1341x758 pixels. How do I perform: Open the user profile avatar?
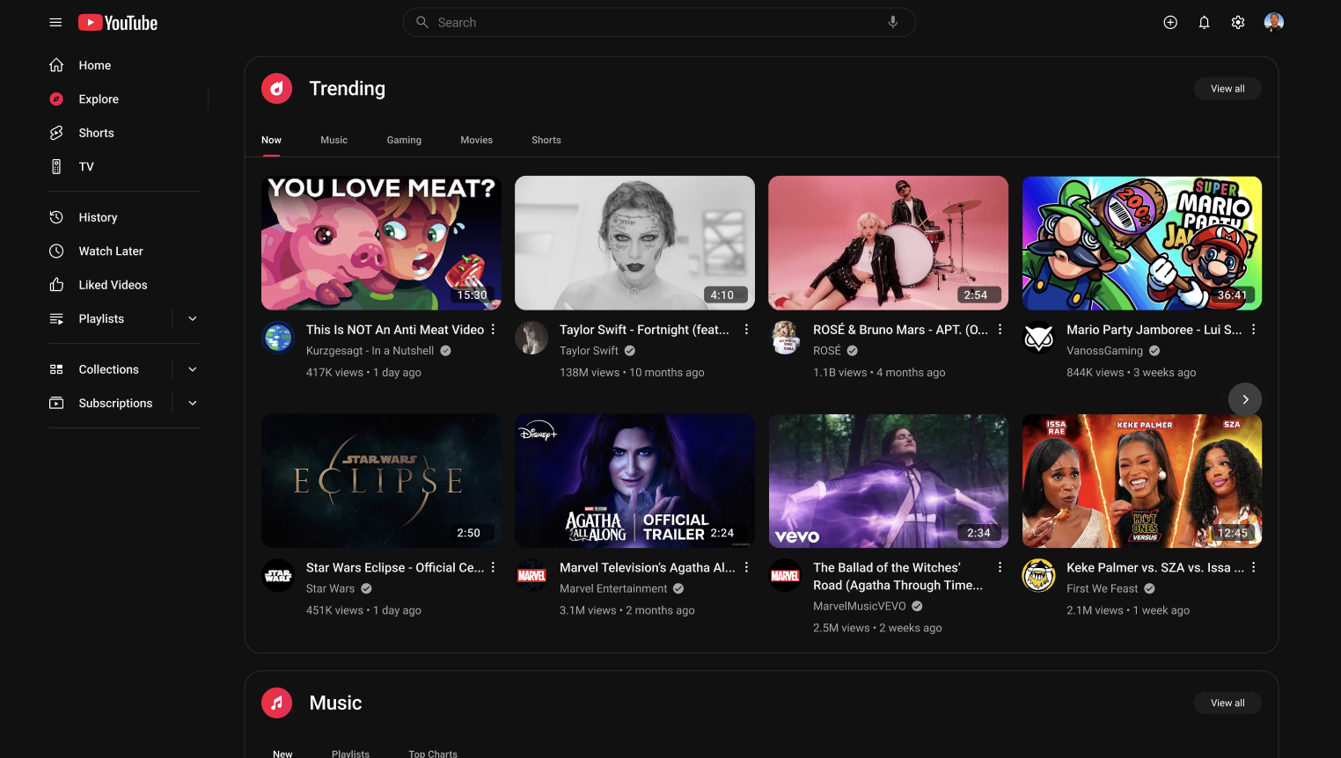[x=1273, y=23]
